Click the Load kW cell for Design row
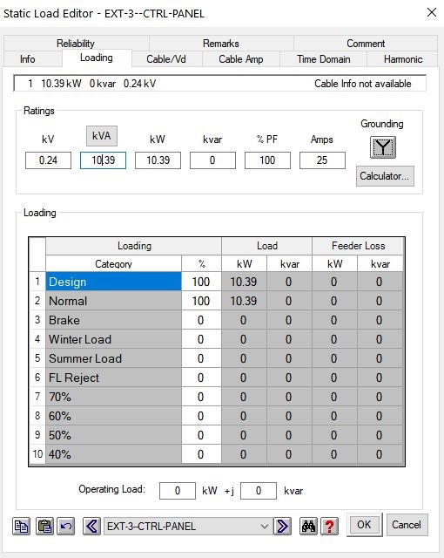Image resolution: width=444 pixels, height=558 pixels. tap(244, 282)
